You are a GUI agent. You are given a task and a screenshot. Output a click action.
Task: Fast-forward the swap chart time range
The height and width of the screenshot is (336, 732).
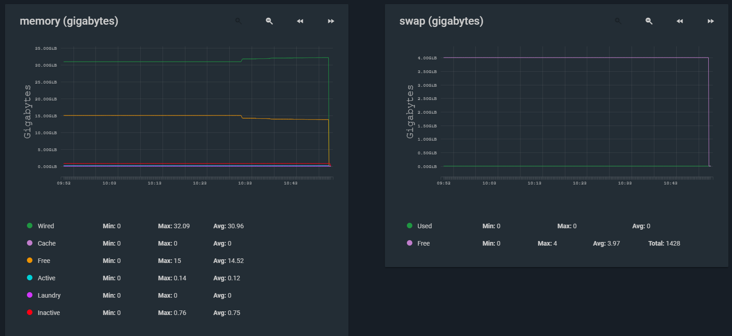[x=711, y=21]
